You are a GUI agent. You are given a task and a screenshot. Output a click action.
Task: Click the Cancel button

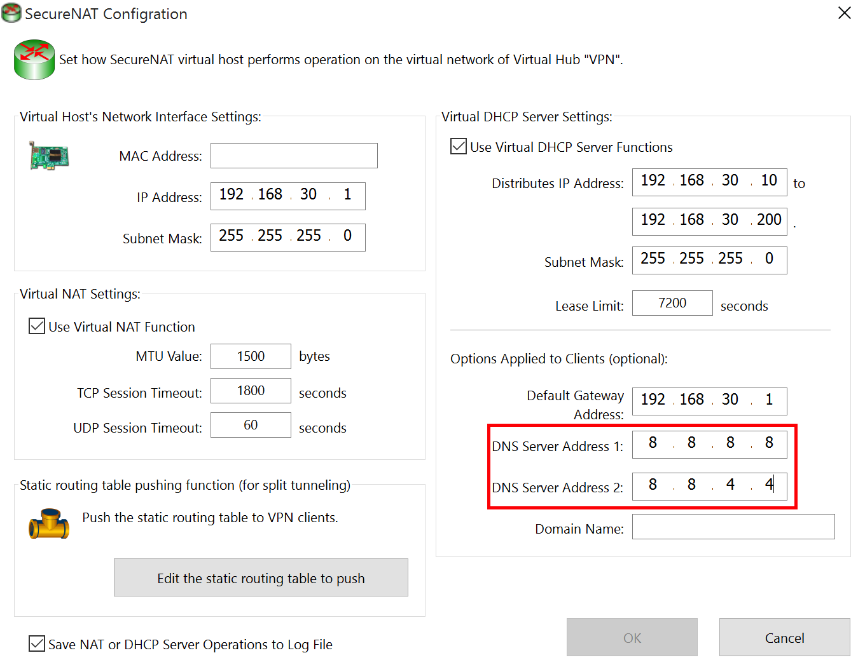coord(784,638)
